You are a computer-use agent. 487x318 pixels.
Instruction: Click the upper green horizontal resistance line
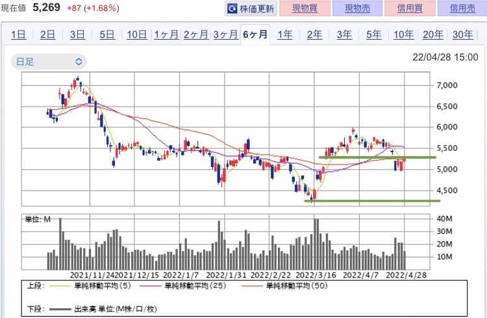click(377, 157)
